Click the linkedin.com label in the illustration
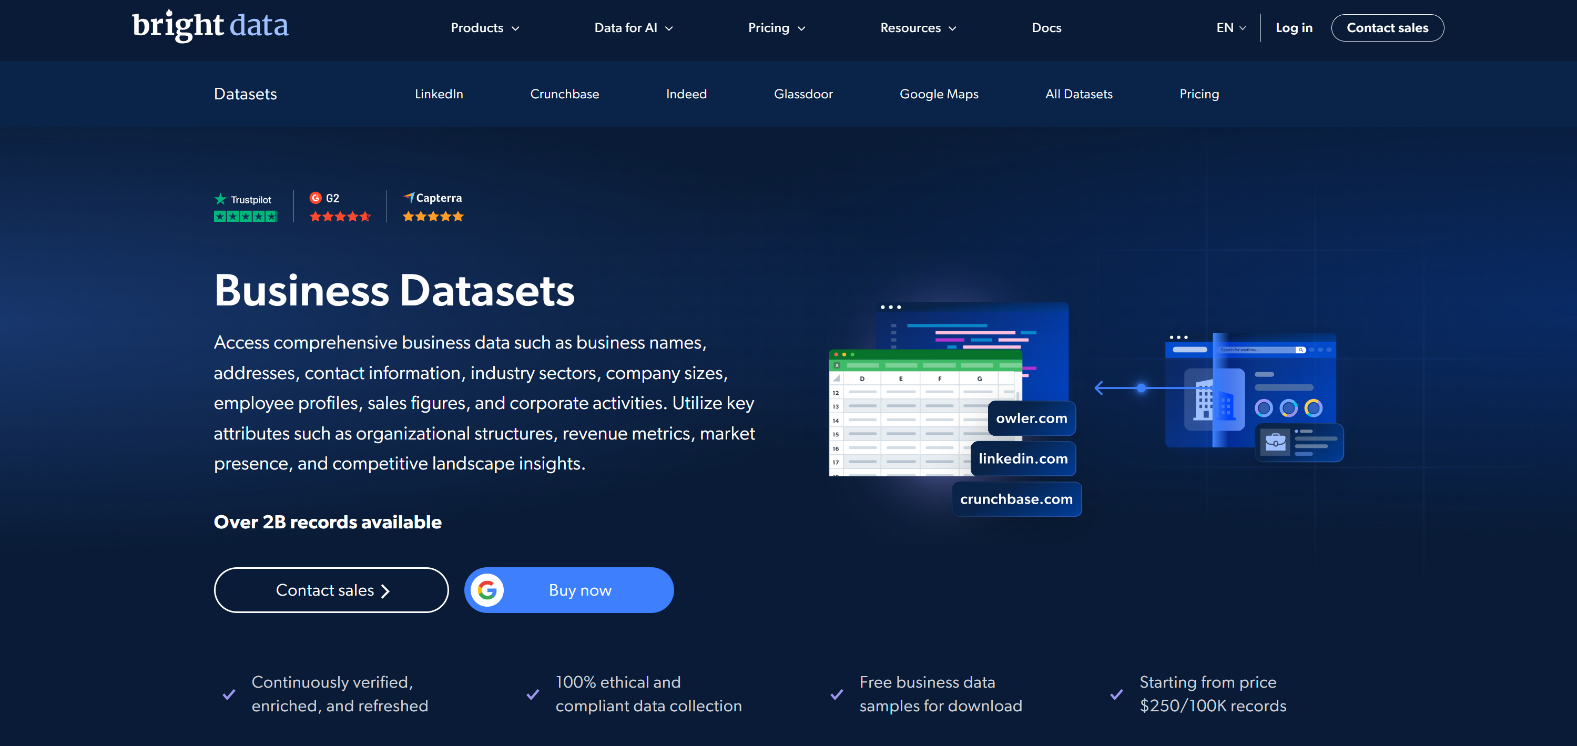This screenshot has width=1577, height=746. tap(1022, 458)
